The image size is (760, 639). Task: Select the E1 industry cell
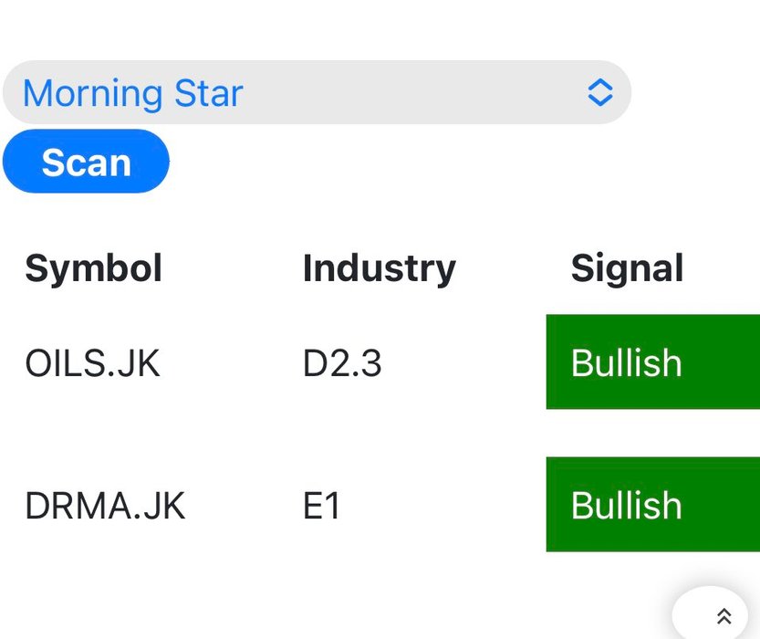(321, 506)
